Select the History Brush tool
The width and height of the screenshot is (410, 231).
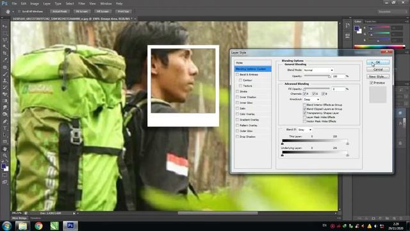click(5, 87)
